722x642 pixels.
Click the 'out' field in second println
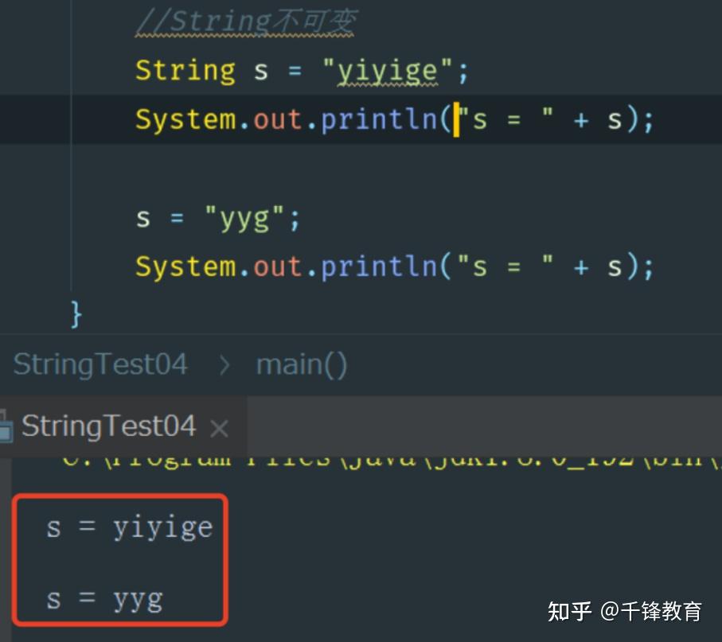pos(277,267)
